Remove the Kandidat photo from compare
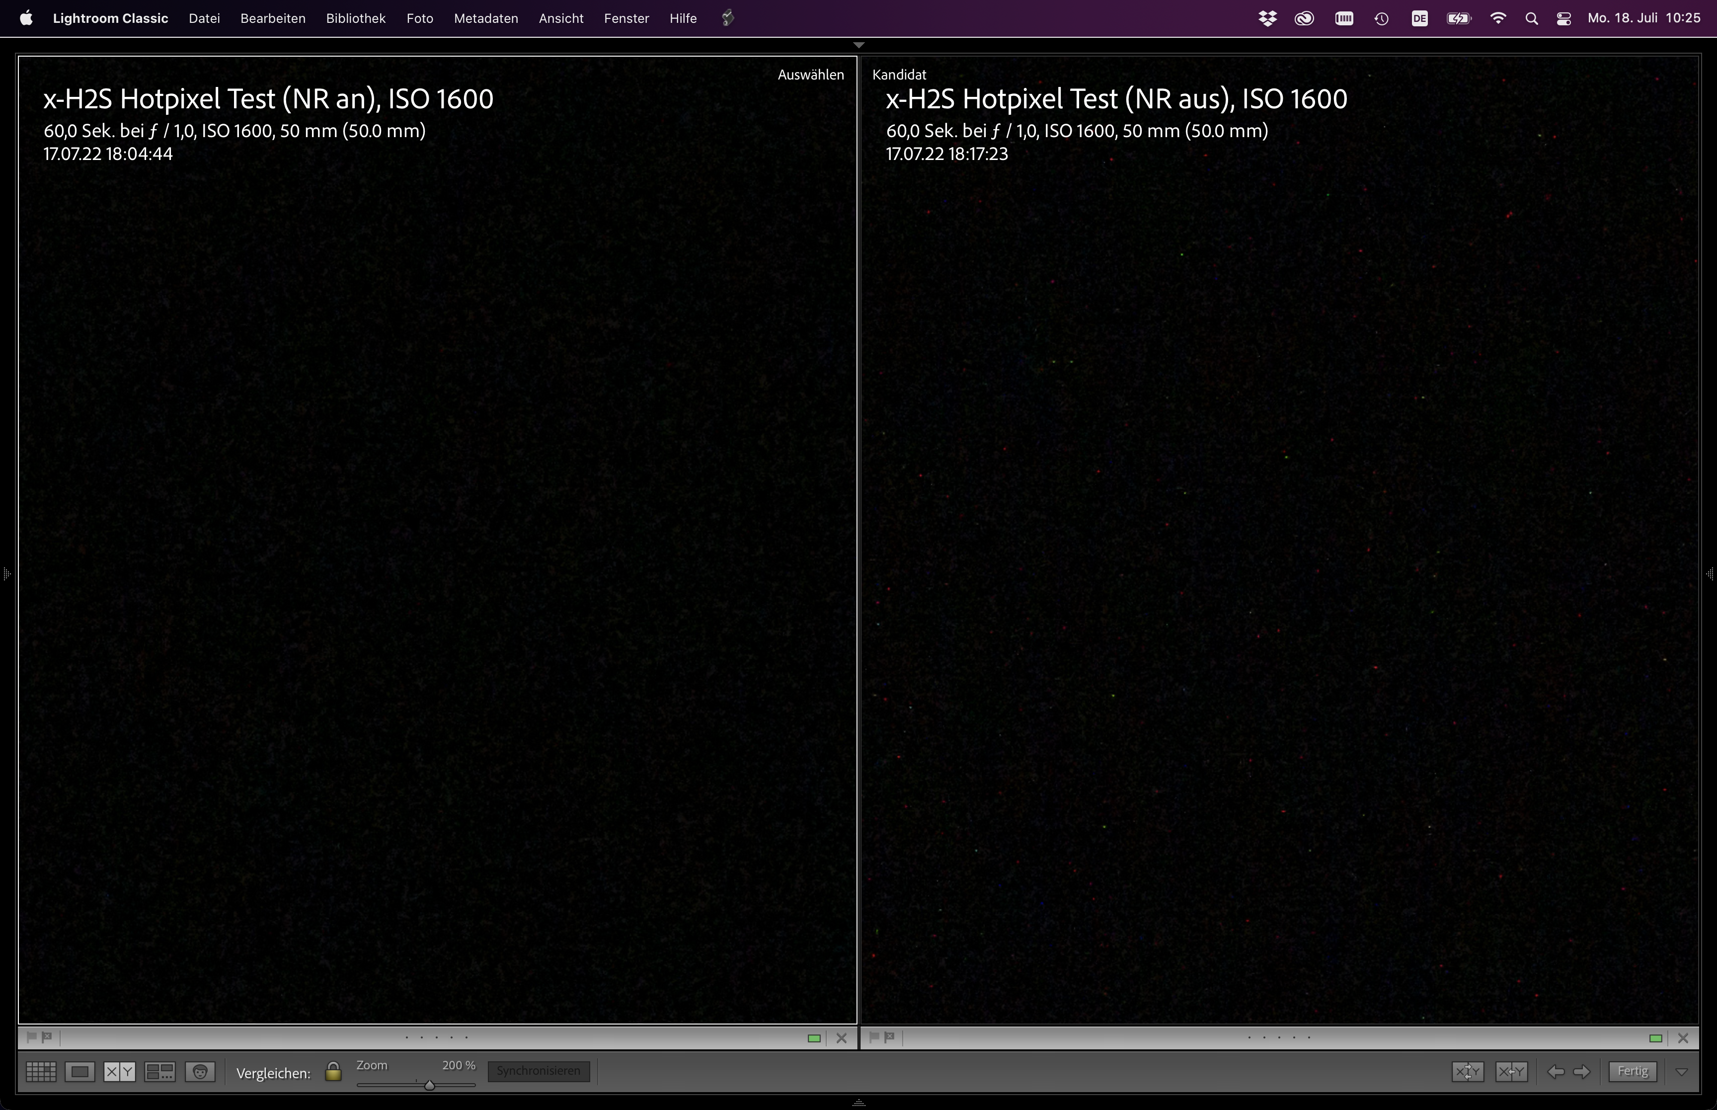Viewport: 1717px width, 1110px height. (1683, 1038)
